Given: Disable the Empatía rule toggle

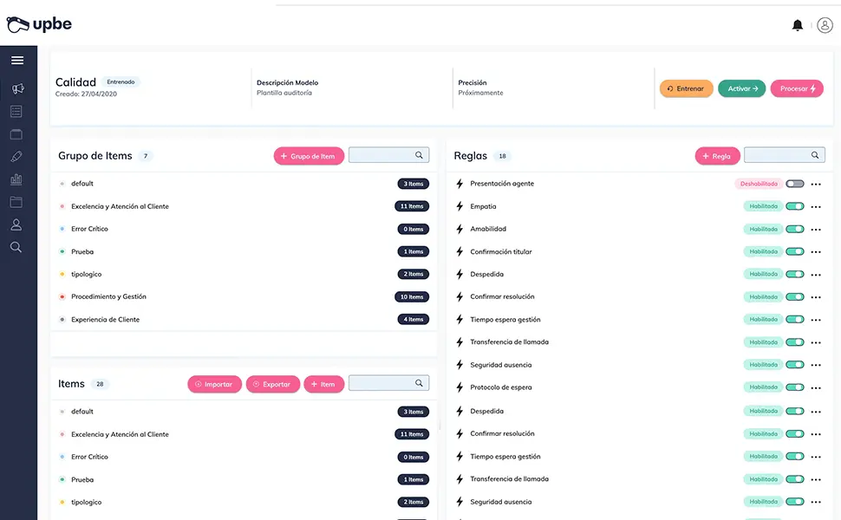Looking at the screenshot, I should click(x=795, y=206).
